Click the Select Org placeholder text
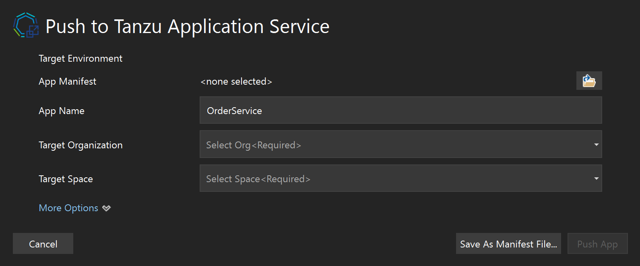Screen dimensions: 640x266 pos(253,145)
